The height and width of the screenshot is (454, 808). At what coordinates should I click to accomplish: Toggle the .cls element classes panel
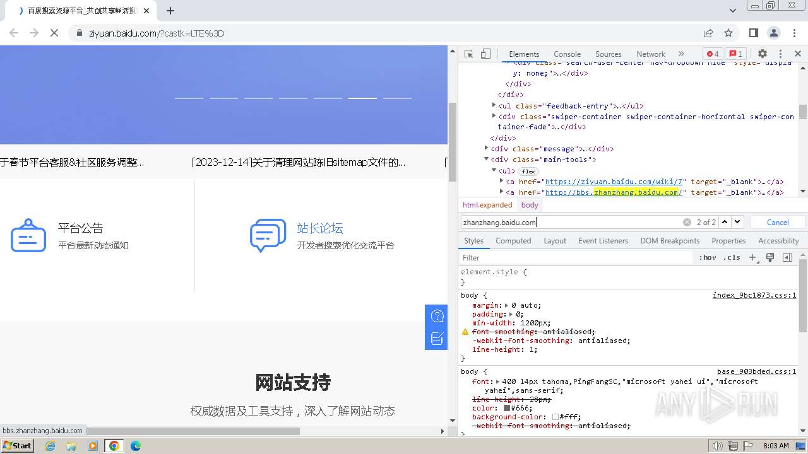tap(732, 257)
